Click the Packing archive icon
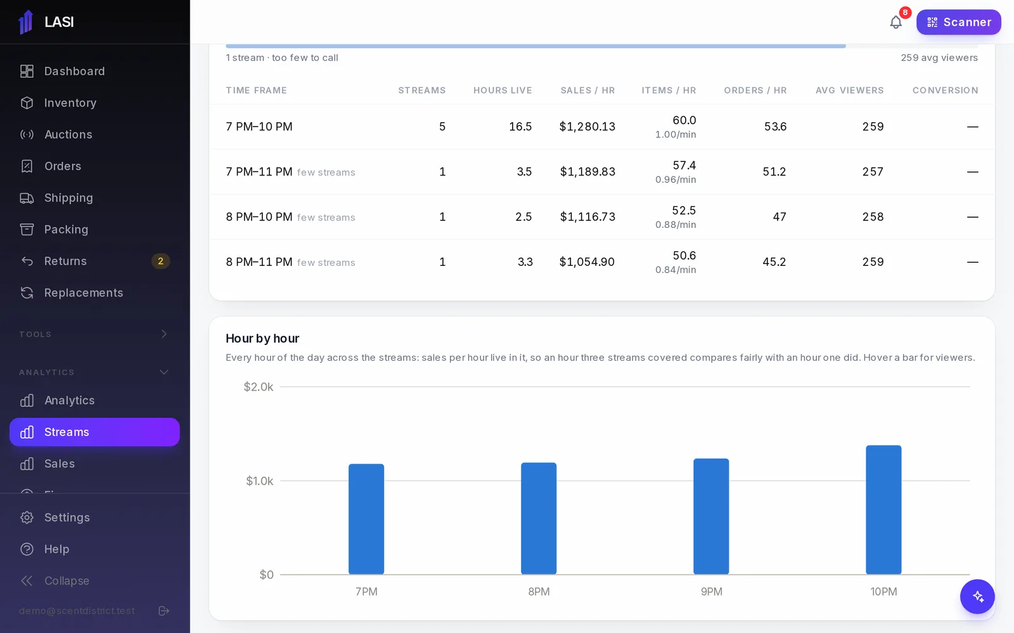Screen dimensions: 1014x633 (27, 229)
